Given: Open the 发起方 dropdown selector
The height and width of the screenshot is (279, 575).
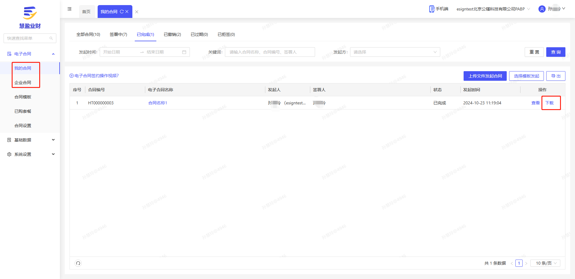Looking at the screenshot, I should (x=395, y=52).
